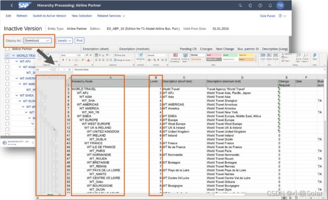328x200 pixels.
Task: Open the notifications bell icon
Action: coord(270,6)
